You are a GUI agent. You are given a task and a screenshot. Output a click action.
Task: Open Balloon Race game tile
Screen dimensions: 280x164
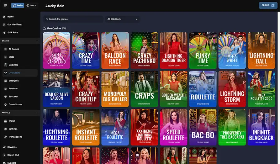tap(115, 50)
